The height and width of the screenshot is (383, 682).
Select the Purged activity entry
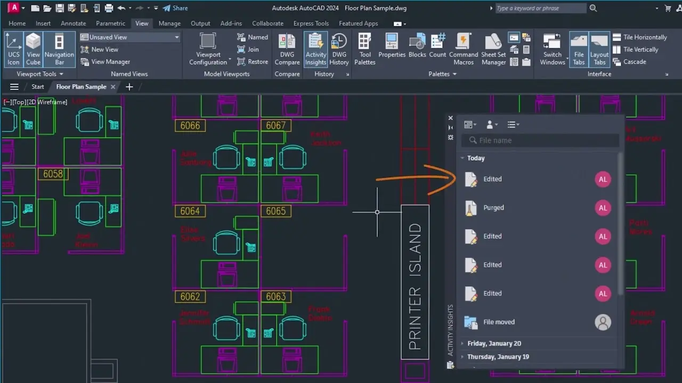click(538, 208)
